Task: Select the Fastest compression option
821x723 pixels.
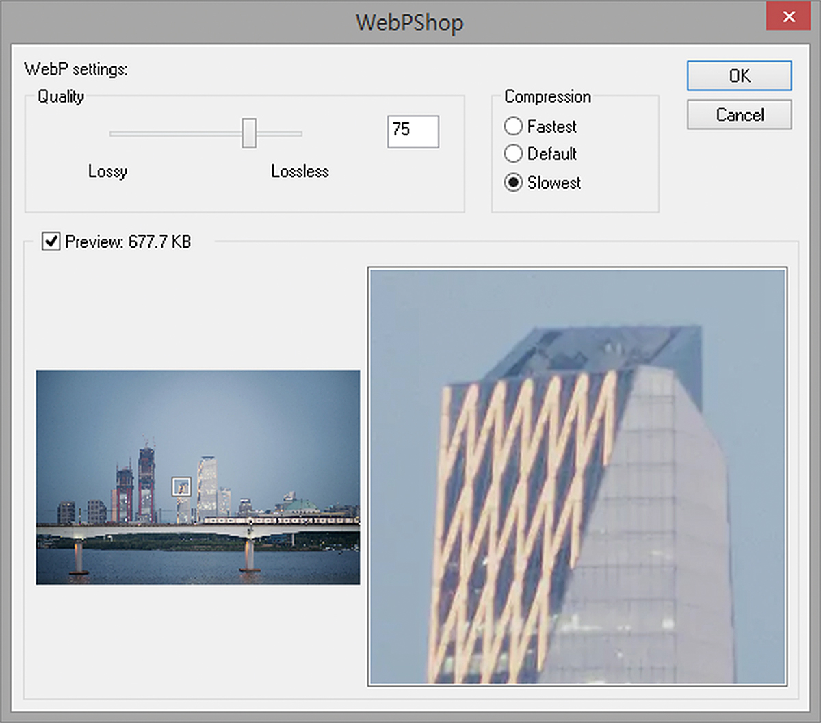Action: [513, 127]
